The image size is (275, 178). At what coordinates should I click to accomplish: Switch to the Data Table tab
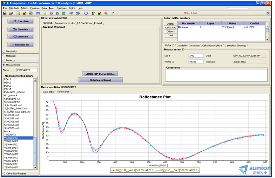[x=49, y=92]
